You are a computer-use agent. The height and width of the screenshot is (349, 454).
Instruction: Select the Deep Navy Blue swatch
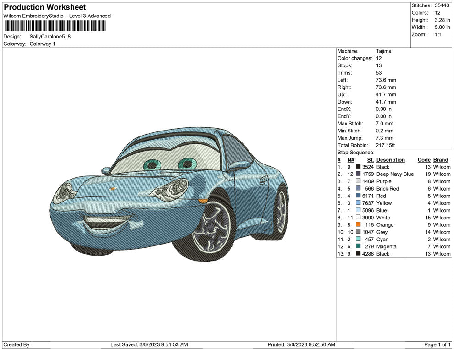(x=358, y=174)
